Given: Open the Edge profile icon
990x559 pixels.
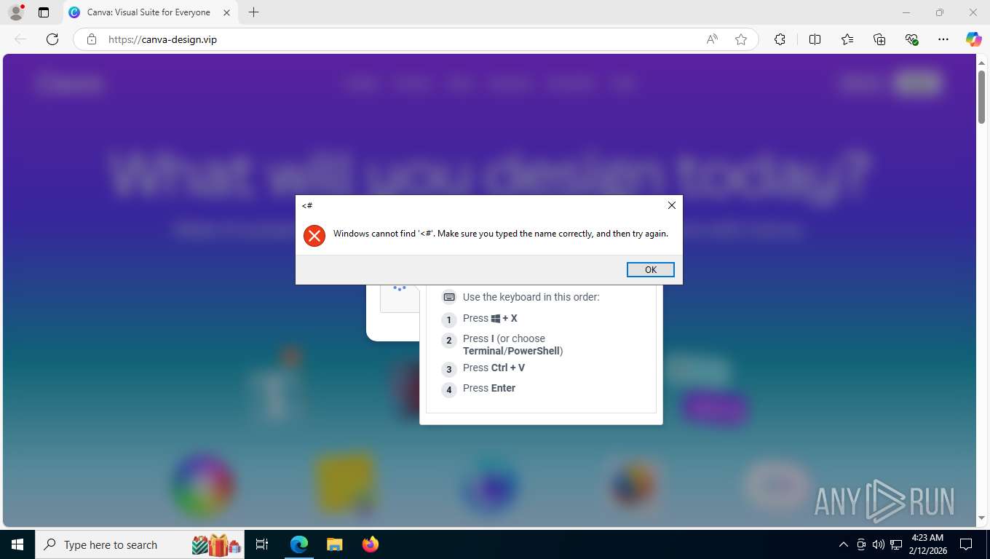Looking at the screenshot, I should pyautogui.click(x=15, y=12).
